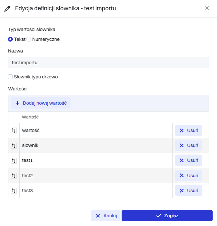Save changes with the Zapisz button
The height and width of the screenshot is (226, 217).
coord(167,216)
